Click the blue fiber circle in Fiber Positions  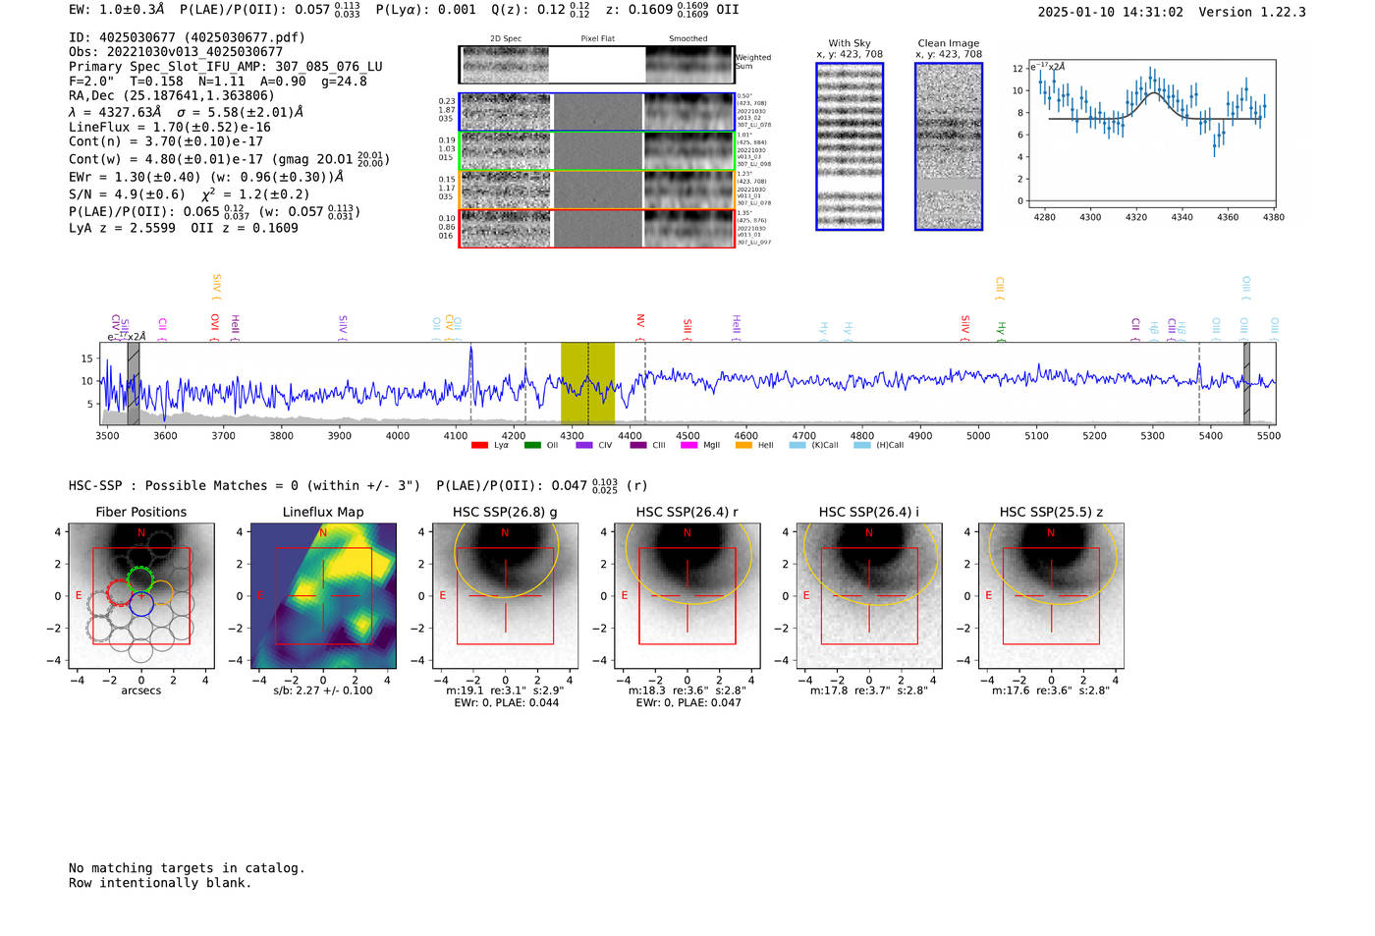point(140,604)
